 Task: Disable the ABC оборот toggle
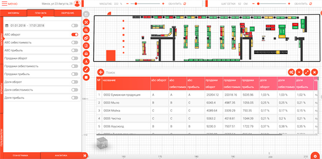[x=75, y=35]
